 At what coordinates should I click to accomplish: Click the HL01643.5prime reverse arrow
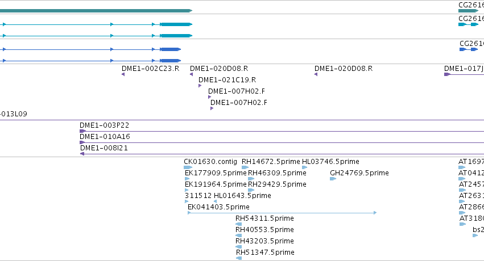point(215,201)
